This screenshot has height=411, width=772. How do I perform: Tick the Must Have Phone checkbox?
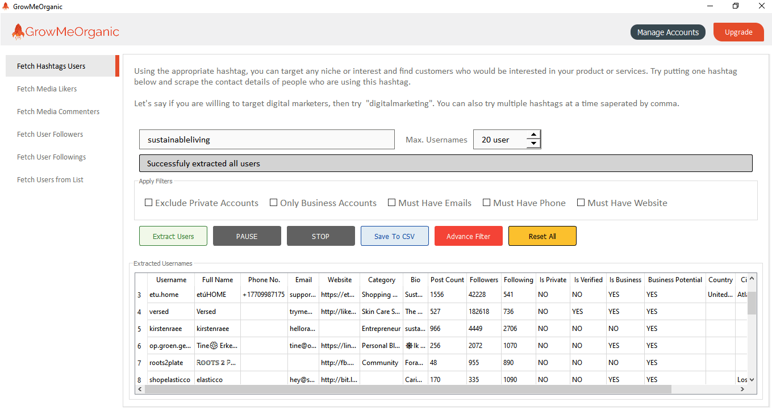coord(487,203)
